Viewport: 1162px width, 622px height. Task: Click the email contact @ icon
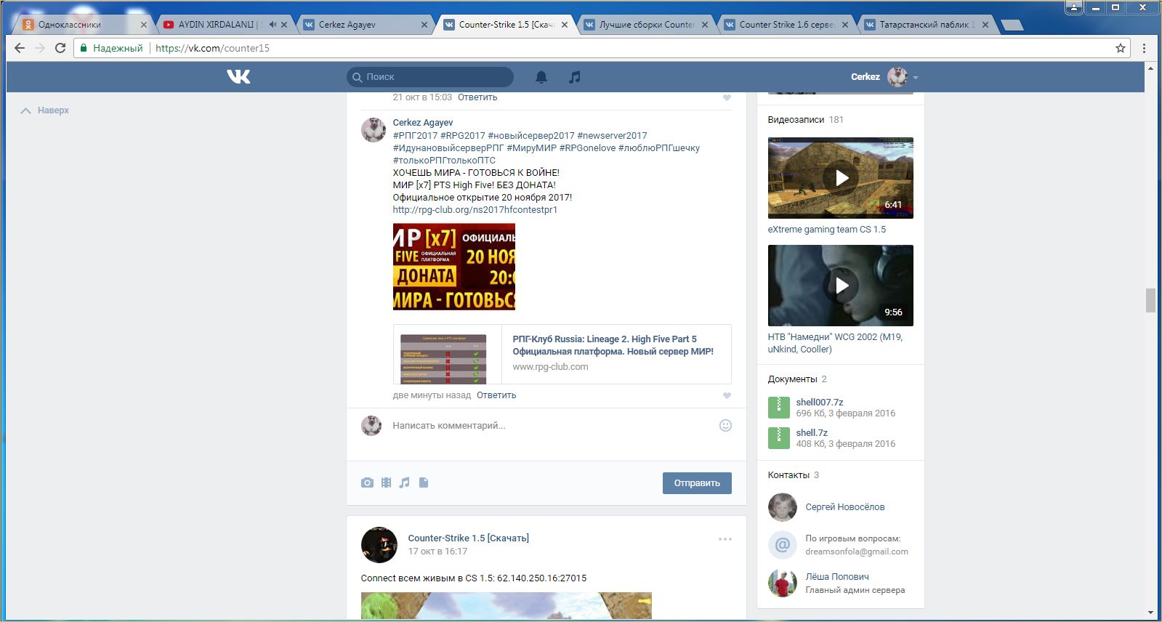click(x=783, y=544)
